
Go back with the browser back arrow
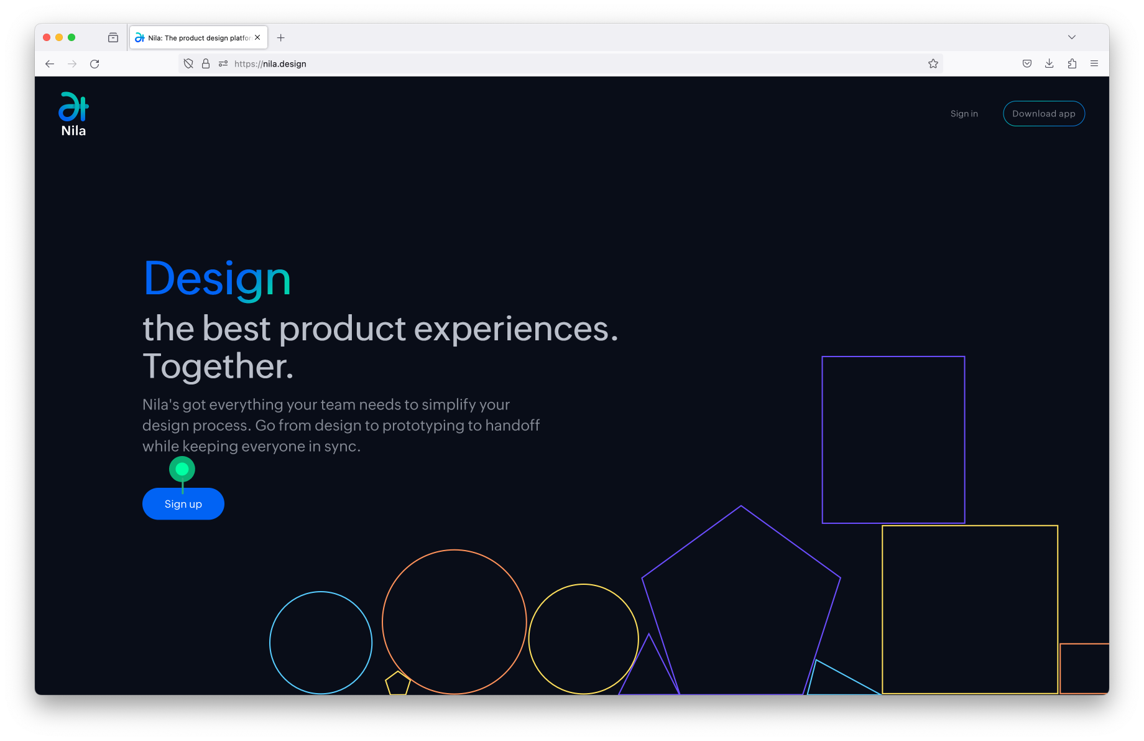pyautogui.click(x=50, y=64)
